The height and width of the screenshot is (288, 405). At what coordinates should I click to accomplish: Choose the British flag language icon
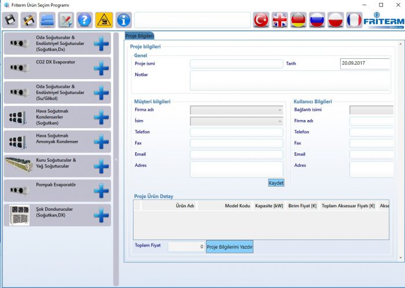(279, 20)
